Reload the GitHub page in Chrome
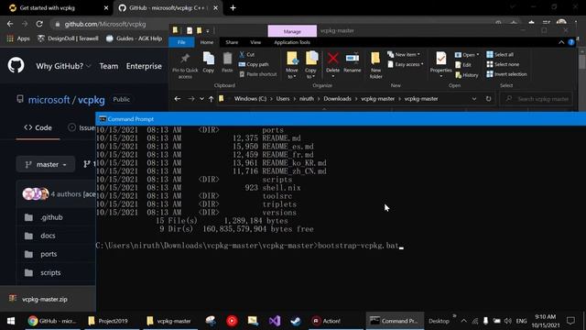This screenshot has height=330, width=586. click(x=39, y=24)
